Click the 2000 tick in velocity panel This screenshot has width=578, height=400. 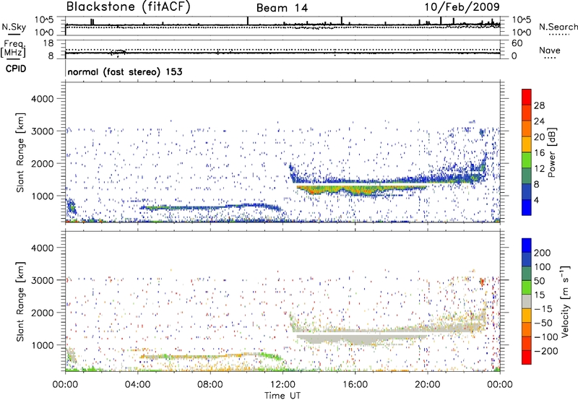coord(43,313)
